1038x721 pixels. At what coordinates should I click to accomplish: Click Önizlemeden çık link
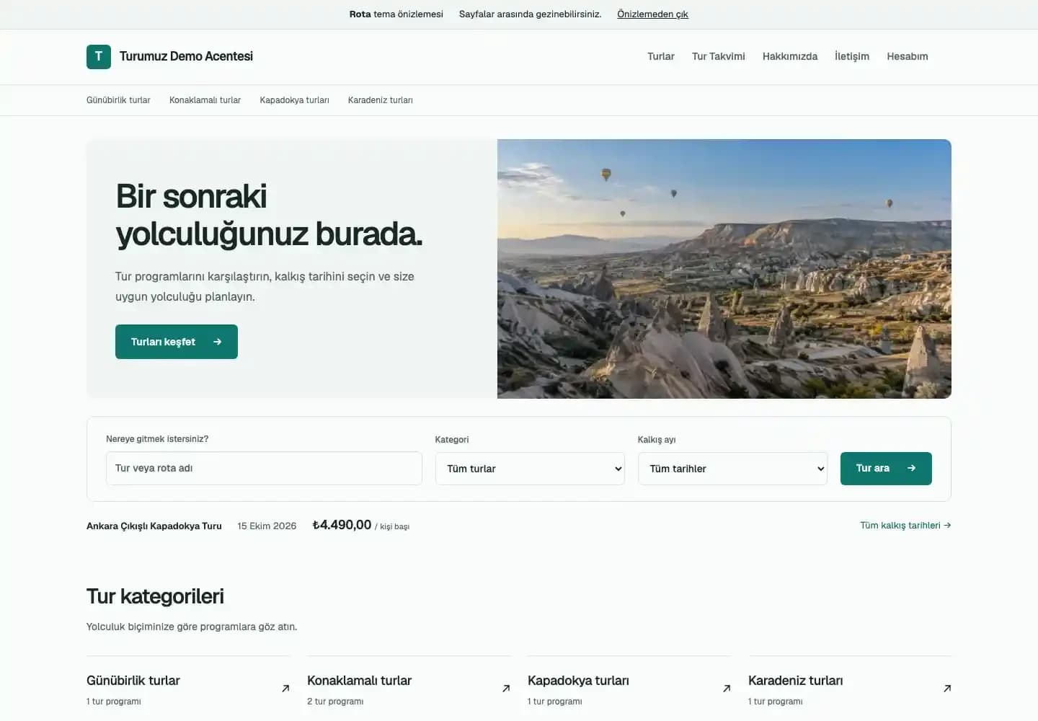coord(652,14)
